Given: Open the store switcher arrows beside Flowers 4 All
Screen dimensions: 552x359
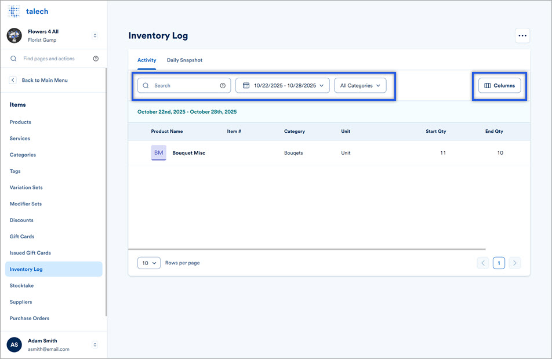Looking at the screenshot, I should (95, 35).
